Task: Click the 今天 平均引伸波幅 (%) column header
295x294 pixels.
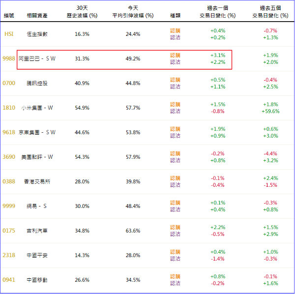Action: (x=133, y=12)
